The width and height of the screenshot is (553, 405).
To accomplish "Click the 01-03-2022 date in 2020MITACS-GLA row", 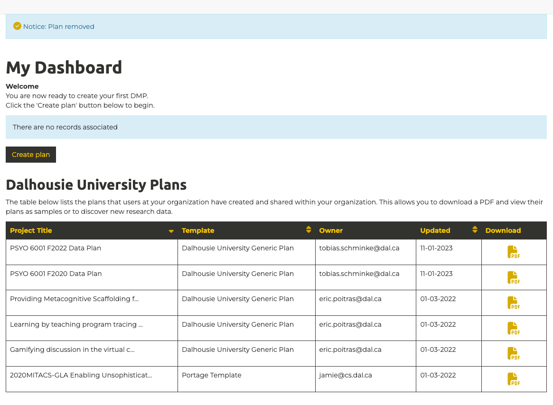I will click(438, 376).
